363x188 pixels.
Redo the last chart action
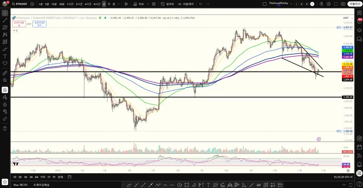(x=208, y=4)
